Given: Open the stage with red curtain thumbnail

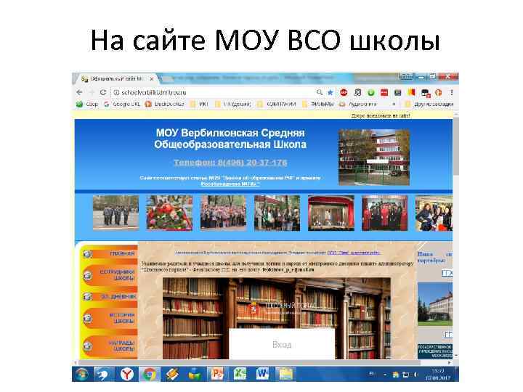Looking at the screenshot, I should click(x=331, y=213).
